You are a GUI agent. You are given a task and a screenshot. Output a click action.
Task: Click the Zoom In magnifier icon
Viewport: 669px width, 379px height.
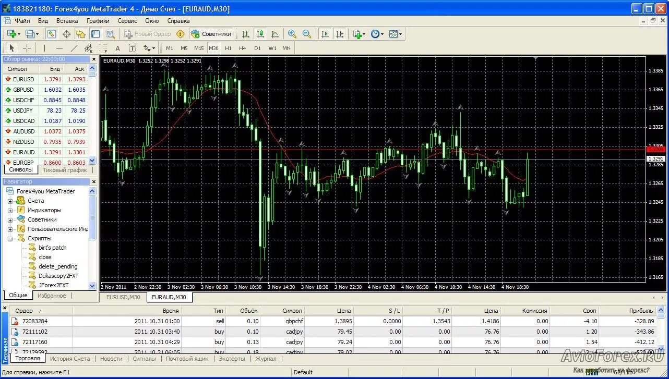[292, 34]
